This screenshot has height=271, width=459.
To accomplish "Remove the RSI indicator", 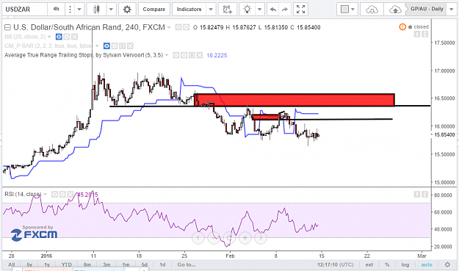I will [x=71, y=195].
